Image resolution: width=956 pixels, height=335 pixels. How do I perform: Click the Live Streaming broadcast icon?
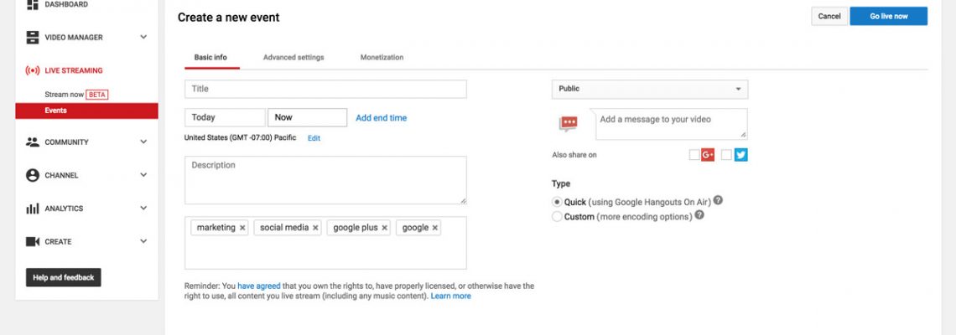point(33,71)
